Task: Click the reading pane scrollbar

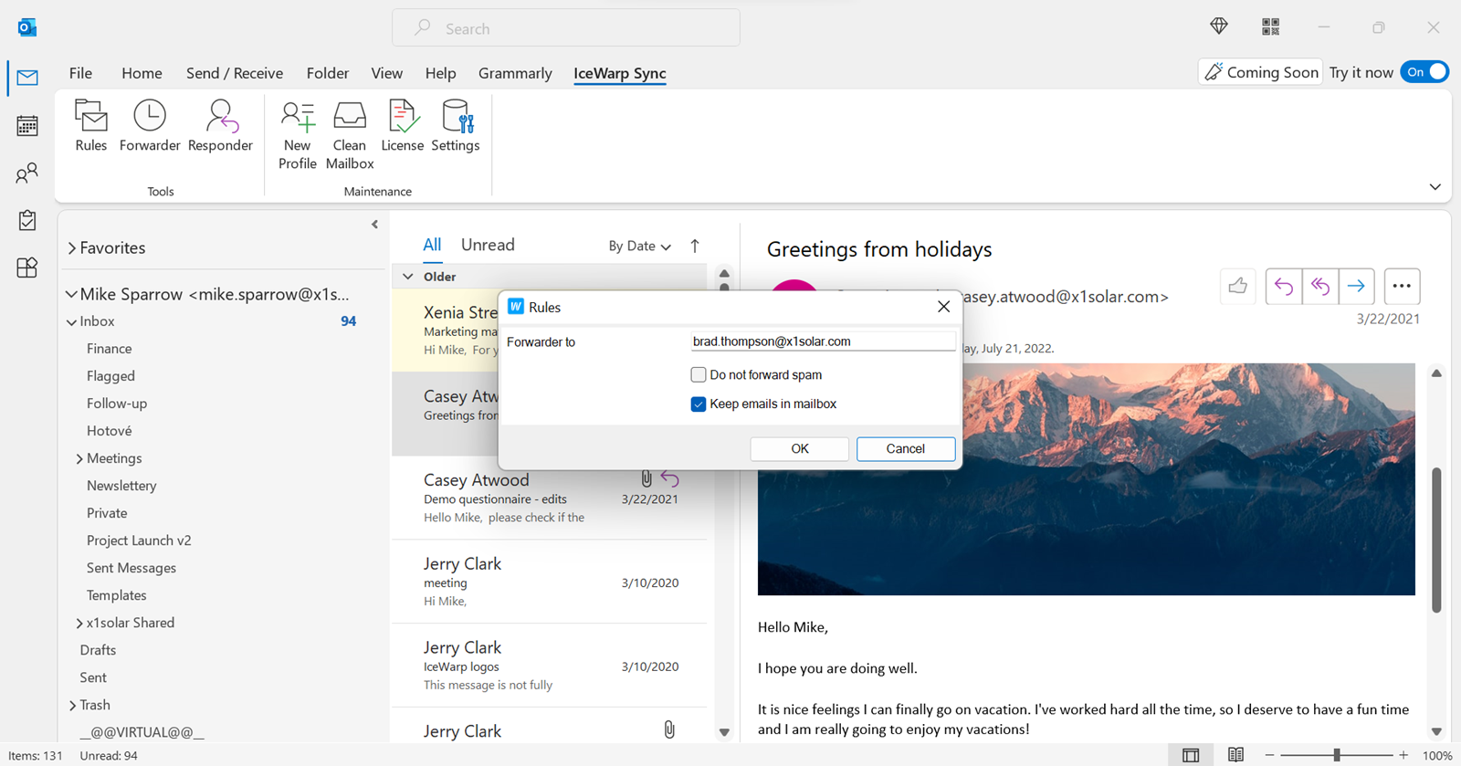Action: point(1435,540)
